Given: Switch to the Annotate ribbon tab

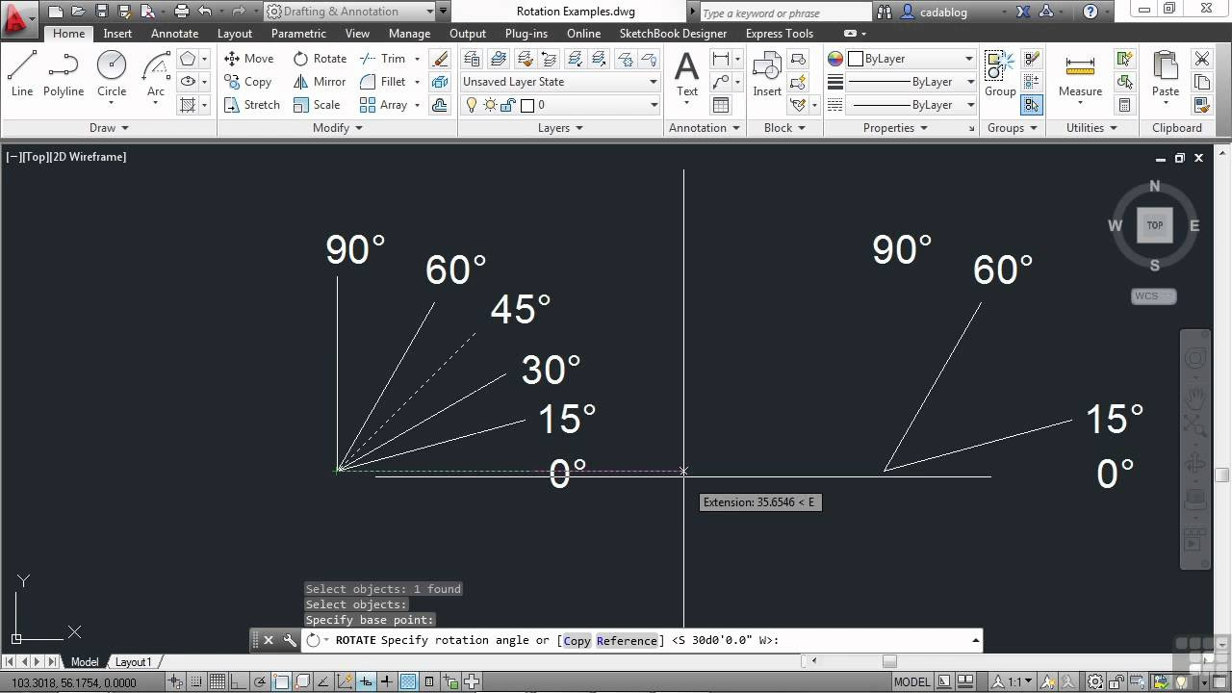Looking at the screenshot, I should 174,34.
